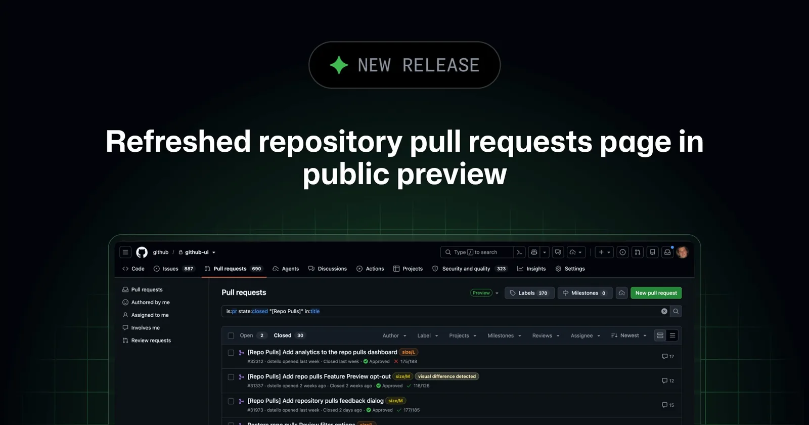Open the Newest sort dropdown
Screen dimensions: 809x425
pos(629,335)
